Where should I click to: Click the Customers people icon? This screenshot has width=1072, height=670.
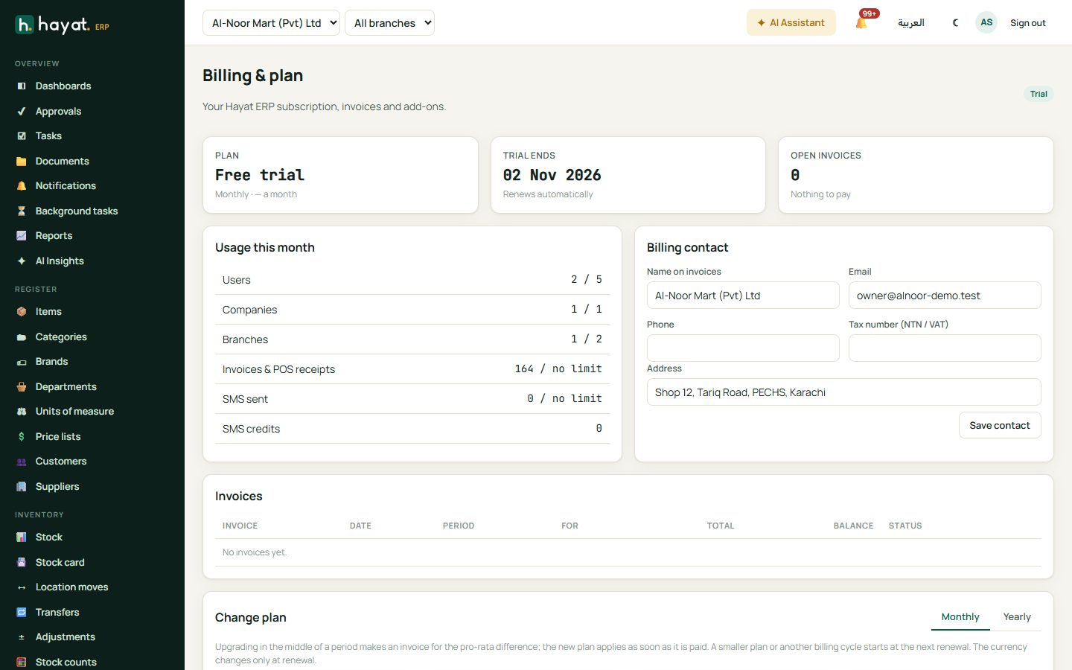click(22, 462)
